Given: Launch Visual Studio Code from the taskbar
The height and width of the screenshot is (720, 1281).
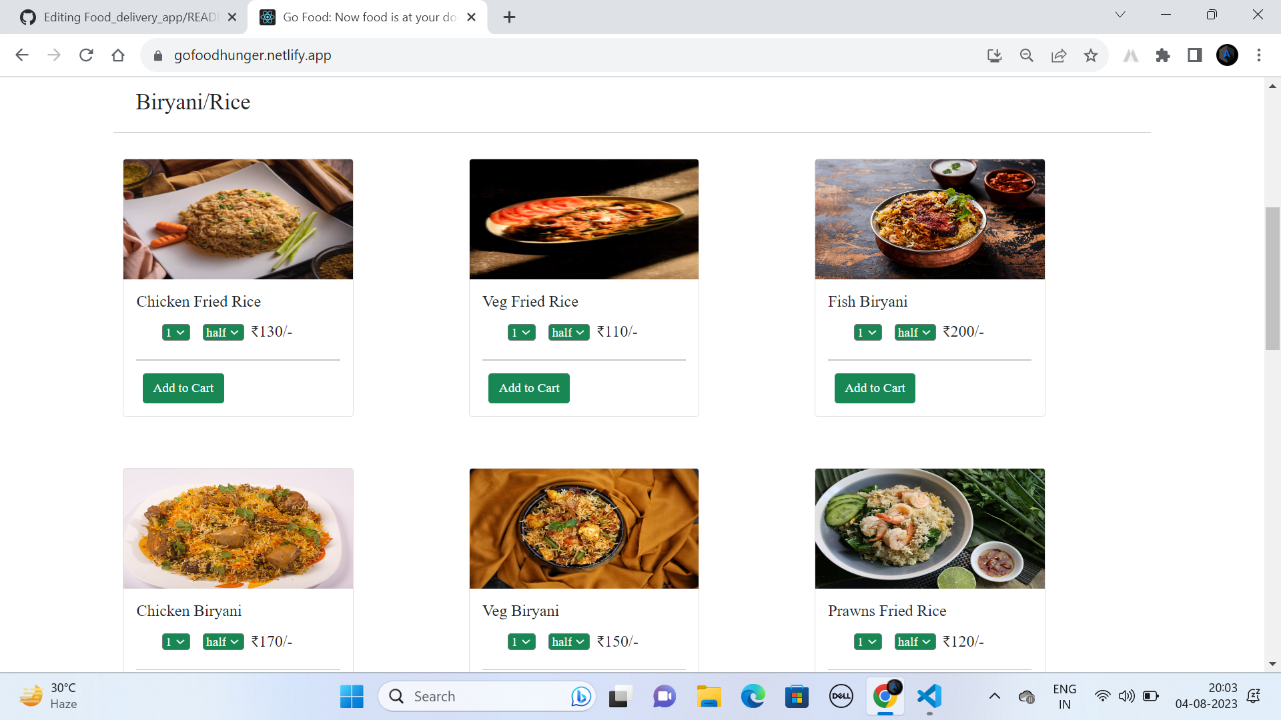Looking at the screenshot, I should (929, 695).
